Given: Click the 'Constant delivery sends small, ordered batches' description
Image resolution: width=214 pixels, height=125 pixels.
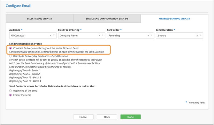Looking at the screenshot, I should point(57,52).
